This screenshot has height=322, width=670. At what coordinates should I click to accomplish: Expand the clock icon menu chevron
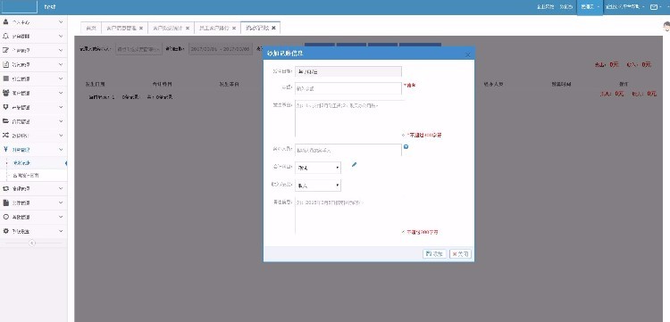tap(61, 217)
